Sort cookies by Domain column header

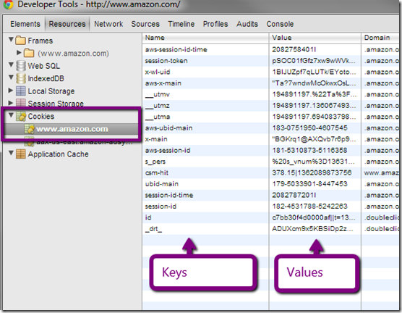[x=380, y=38]
